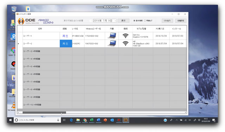Click the horizontal scrollbar thumb
The width and height of the screenshot is (225, 132).
tap(44, 112)
